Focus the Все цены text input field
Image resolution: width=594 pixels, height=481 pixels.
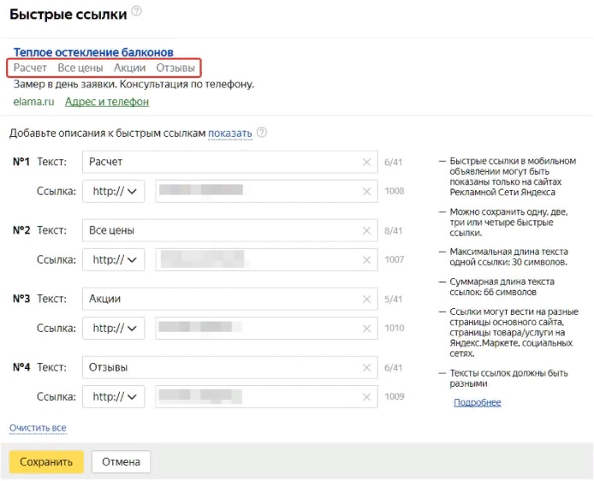click(230, 230)
